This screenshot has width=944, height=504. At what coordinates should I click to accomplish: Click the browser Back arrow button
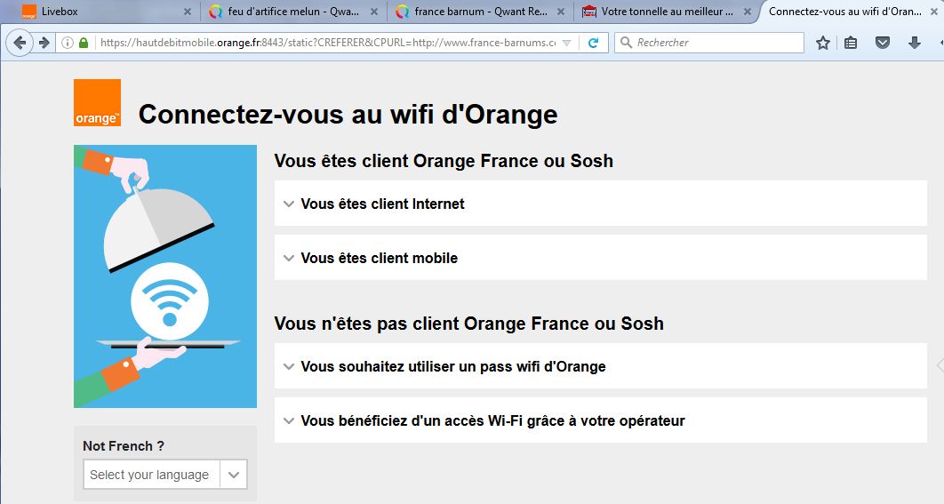tap(20, 43)
